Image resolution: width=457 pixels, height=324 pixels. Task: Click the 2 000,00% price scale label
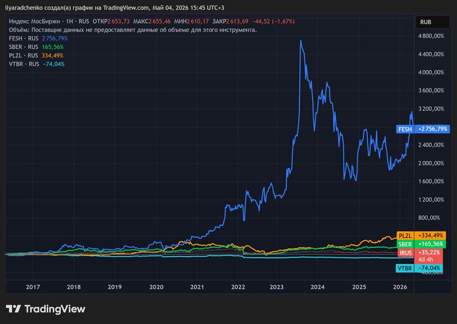[x=431, y=163]
